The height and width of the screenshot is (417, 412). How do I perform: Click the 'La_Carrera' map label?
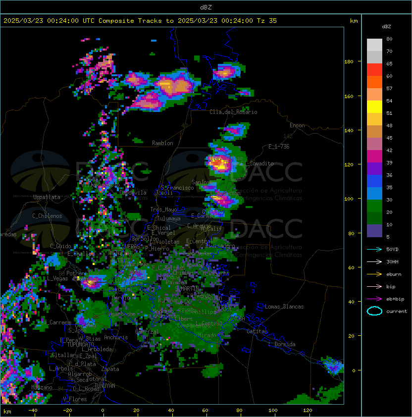click(x=56, y=322)
